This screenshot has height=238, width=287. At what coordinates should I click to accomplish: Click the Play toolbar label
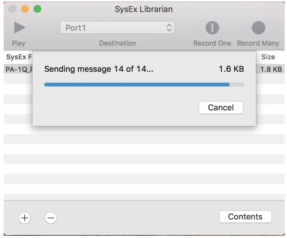(18, 43)
